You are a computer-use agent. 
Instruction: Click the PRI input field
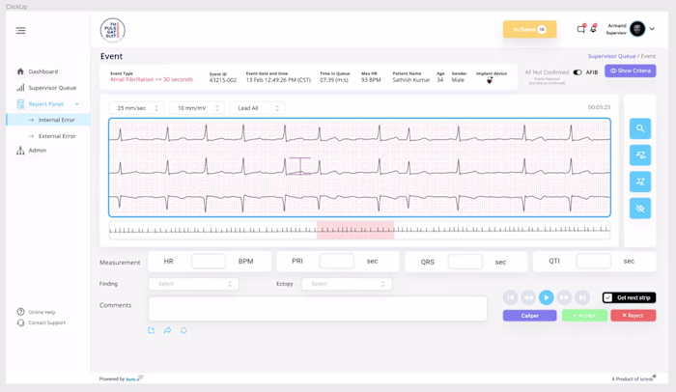337,262
